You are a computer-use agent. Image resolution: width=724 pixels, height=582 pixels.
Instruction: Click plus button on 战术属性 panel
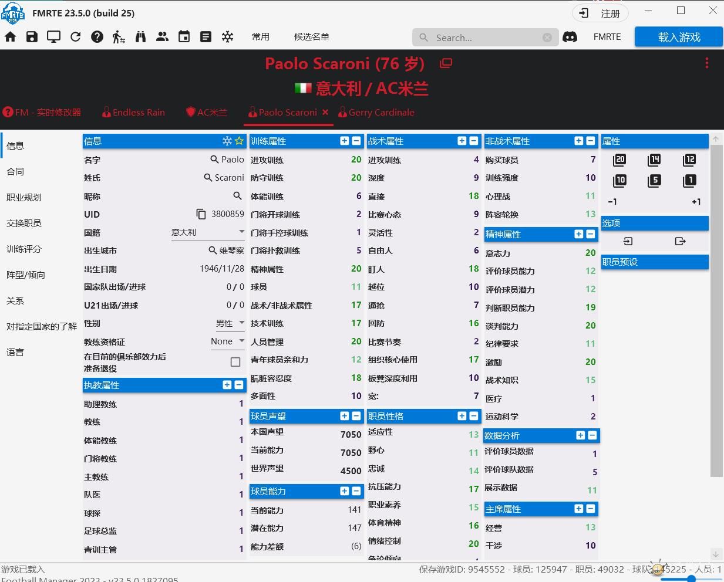pyautogui.click(x=462, y=141)
